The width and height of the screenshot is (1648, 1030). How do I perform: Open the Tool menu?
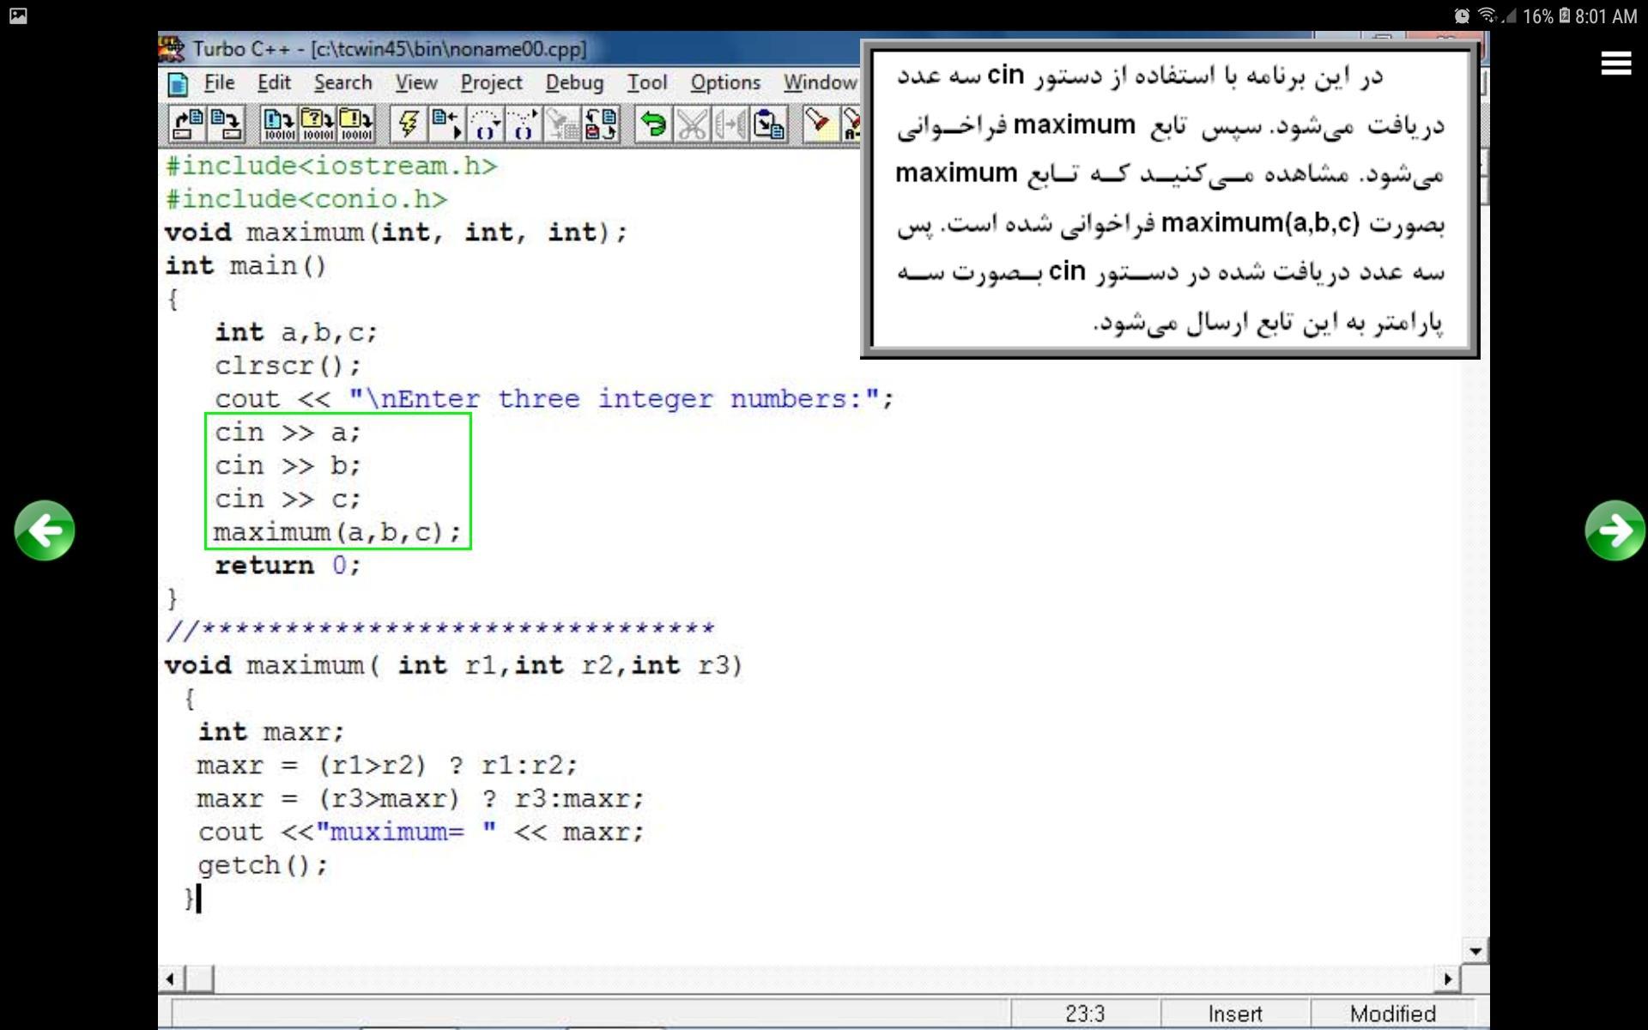(646, 82)
